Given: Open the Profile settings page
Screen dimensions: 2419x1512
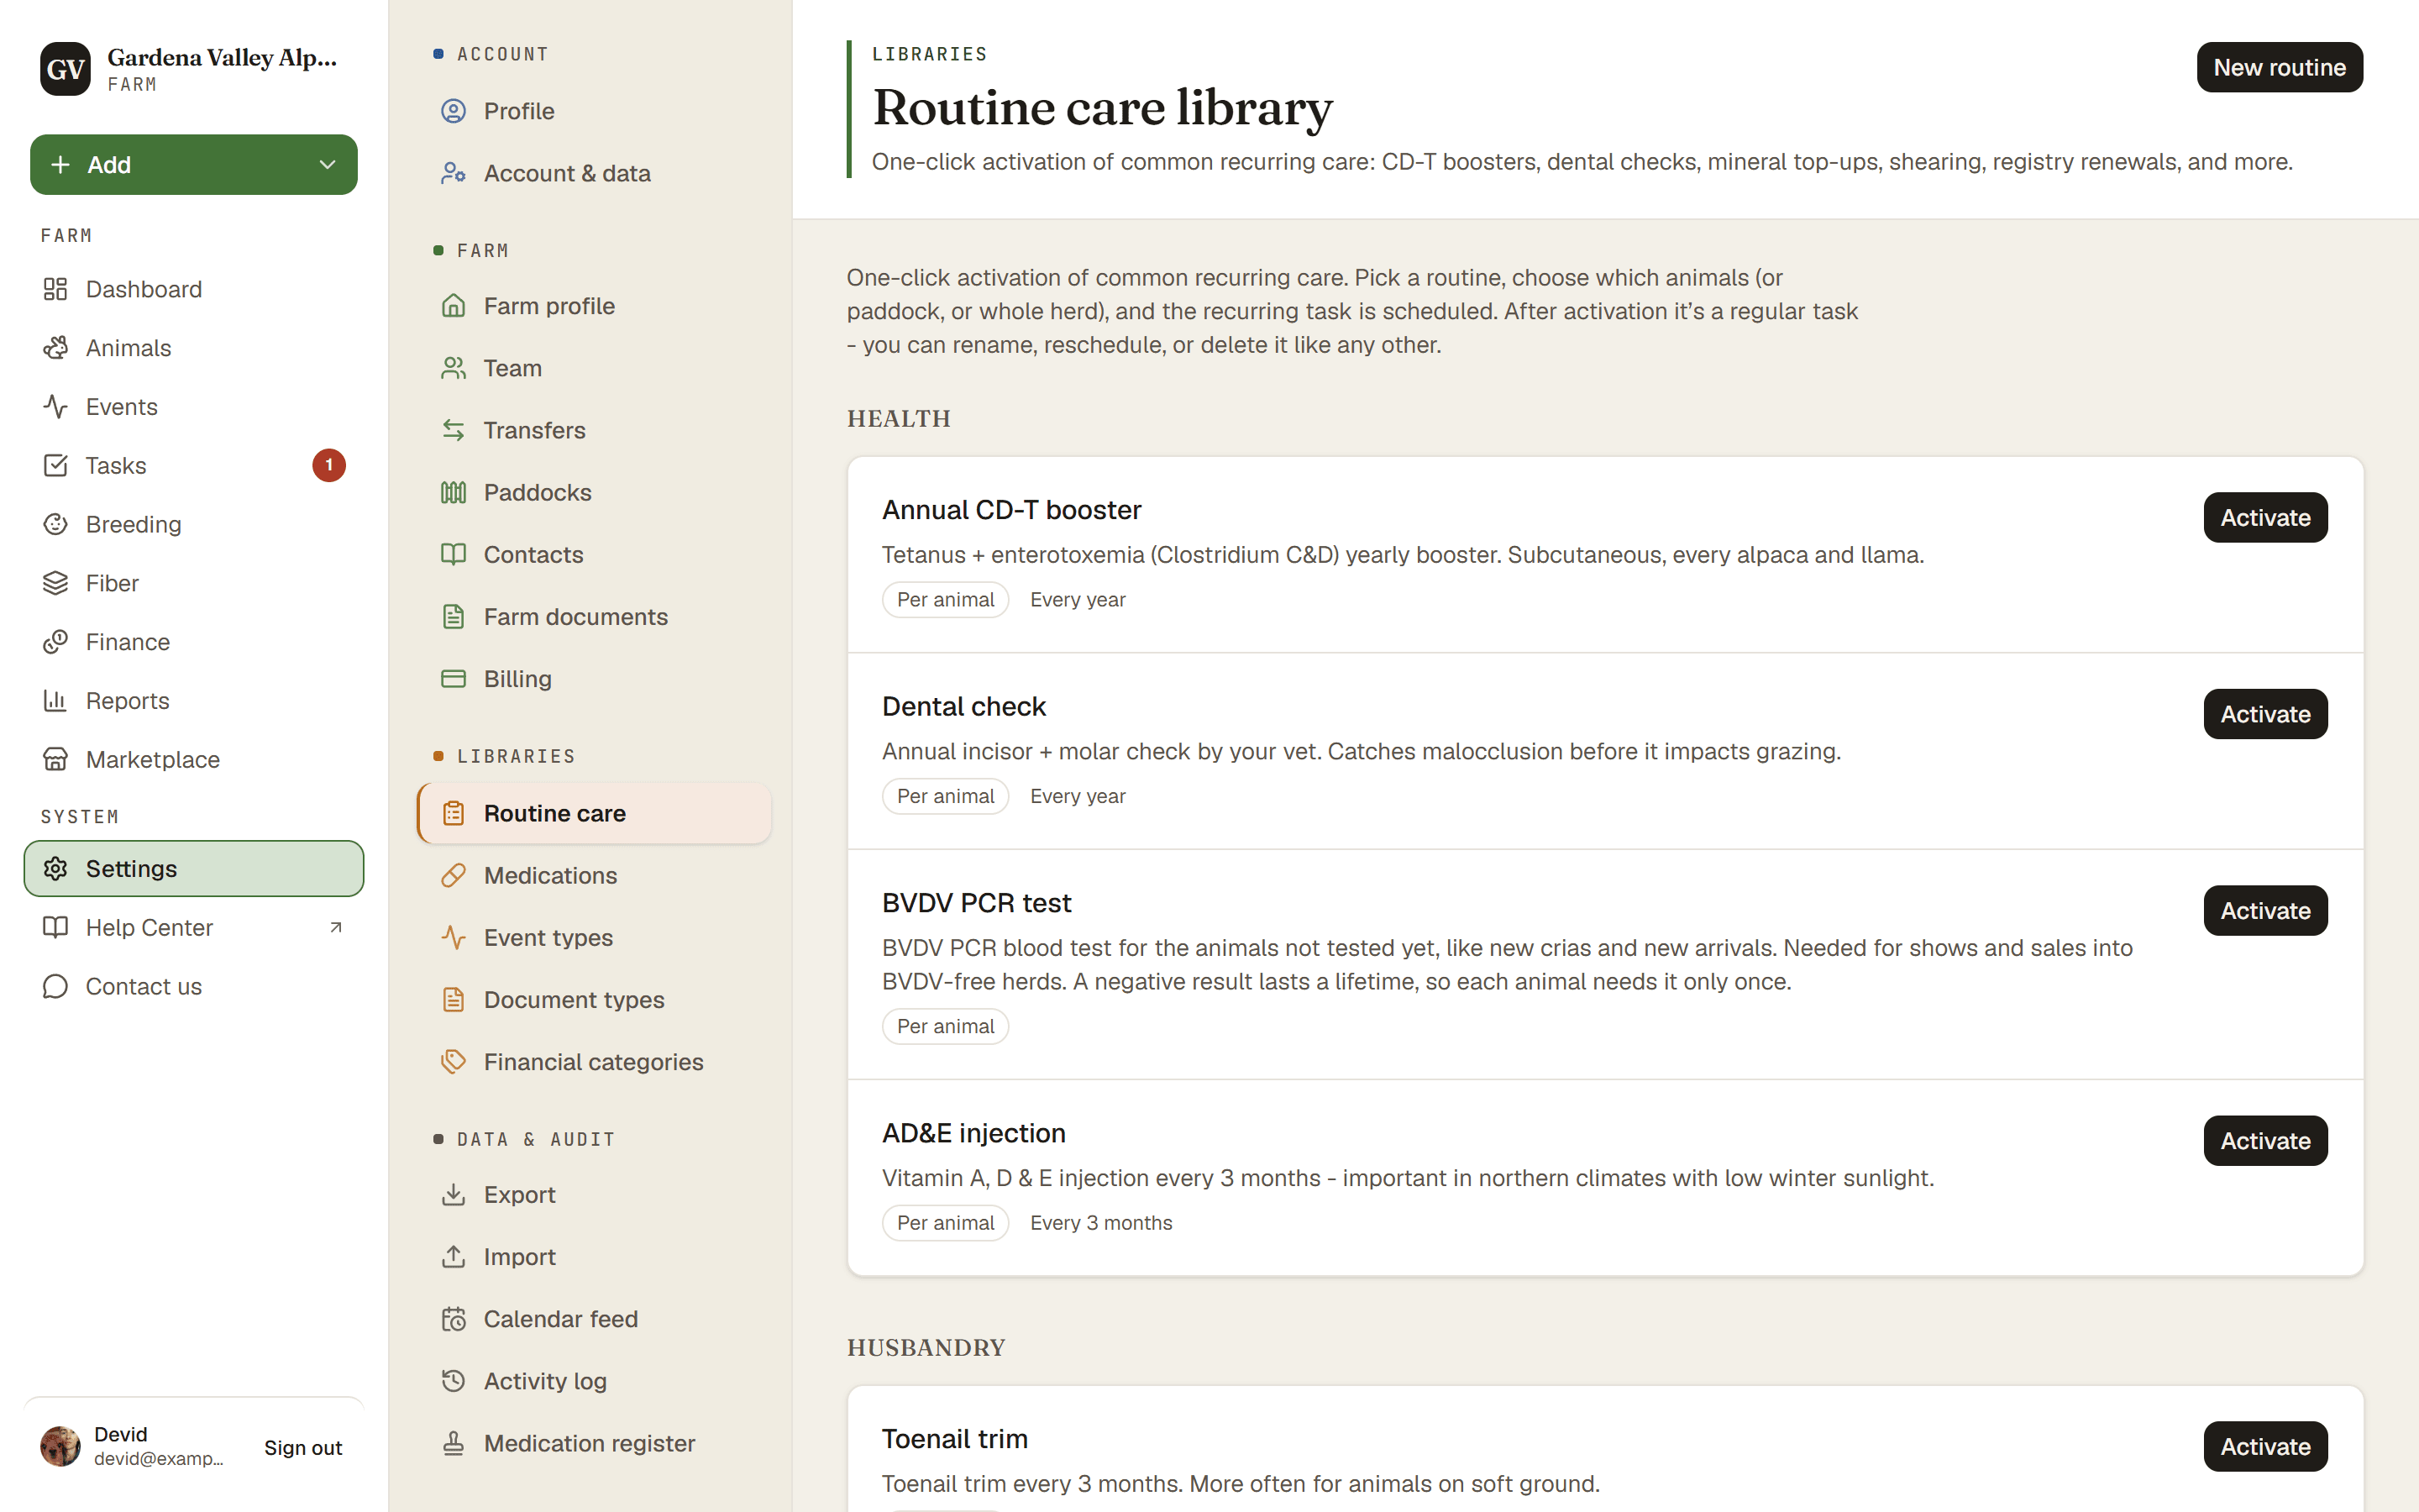Looking at the screenshot, I should click(594, 111).
